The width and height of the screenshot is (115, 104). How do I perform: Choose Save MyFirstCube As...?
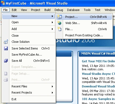point(29,55)
